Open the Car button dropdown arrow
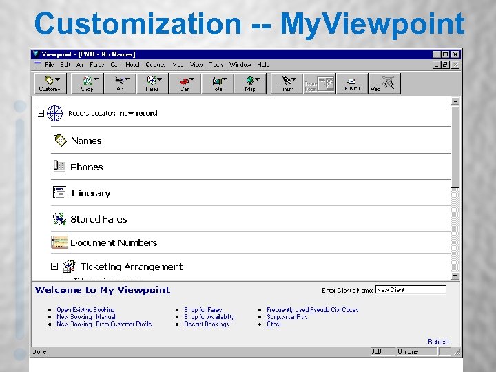Image resolution: width=496 pixels, height=372 pixels. pos(192,79)
